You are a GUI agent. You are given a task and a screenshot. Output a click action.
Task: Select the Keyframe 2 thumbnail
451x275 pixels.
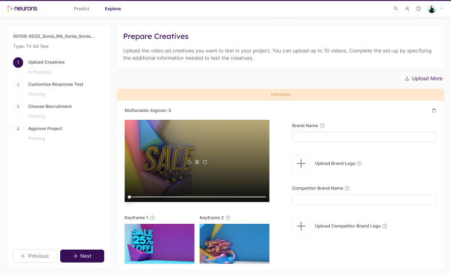coord(235,244)
